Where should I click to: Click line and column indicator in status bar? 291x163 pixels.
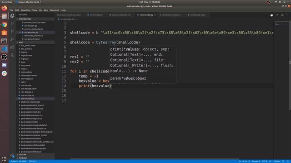point(244,161)
